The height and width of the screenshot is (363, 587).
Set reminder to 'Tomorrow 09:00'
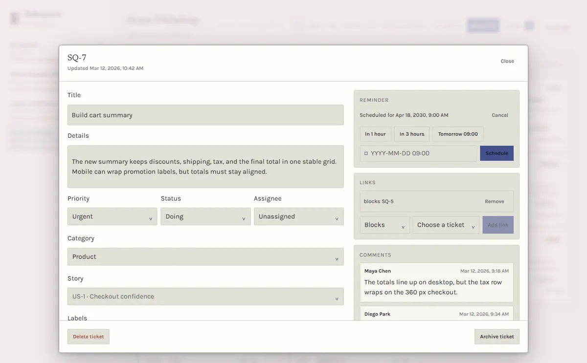click(x=458, y=134)
